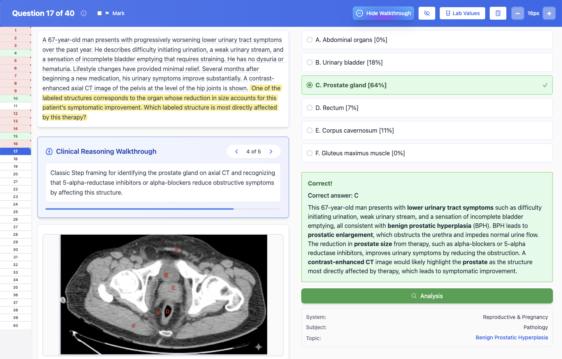Toggle the eye-slash visibility button

427,13
